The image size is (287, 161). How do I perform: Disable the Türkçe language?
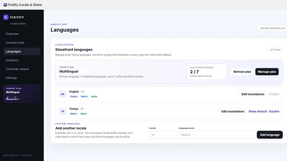pyautogui.click(x=274, y=111)
